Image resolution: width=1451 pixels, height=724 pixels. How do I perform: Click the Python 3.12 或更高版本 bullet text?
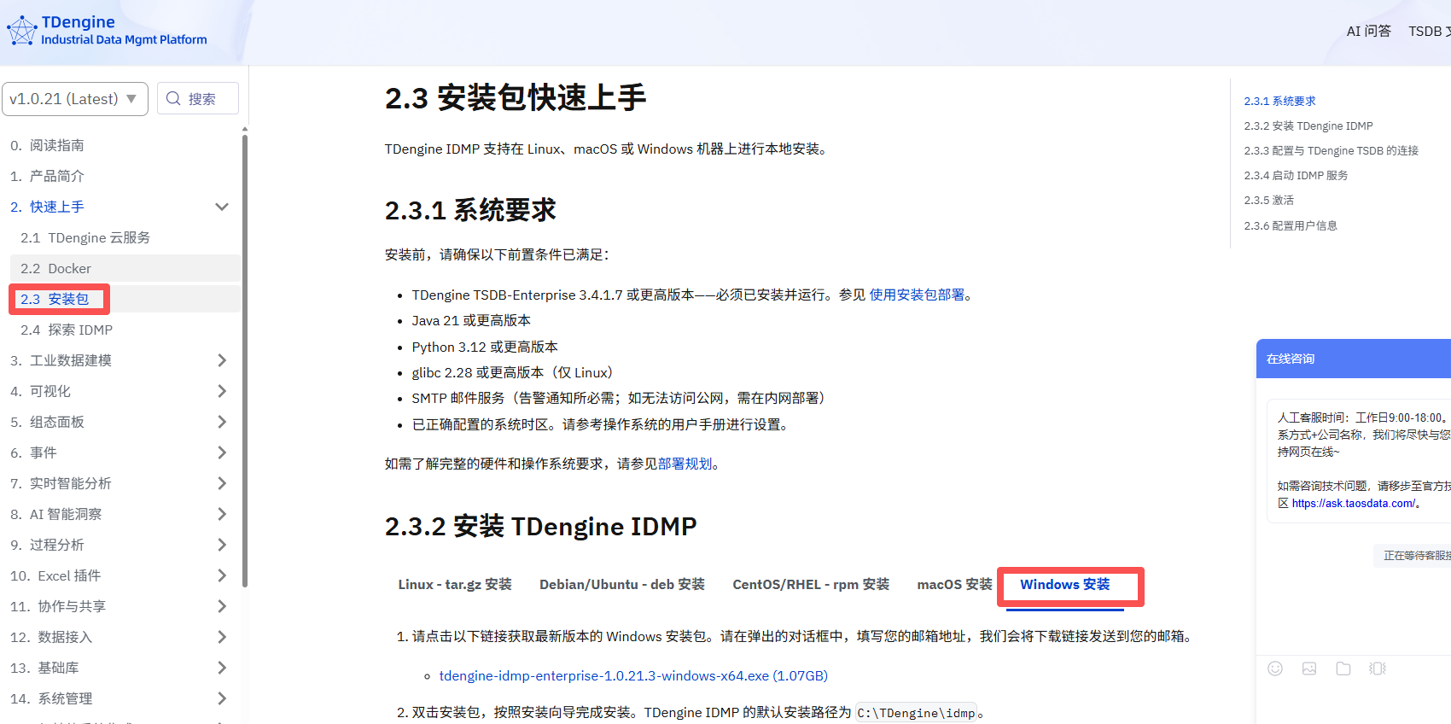[x=485, y=347]
